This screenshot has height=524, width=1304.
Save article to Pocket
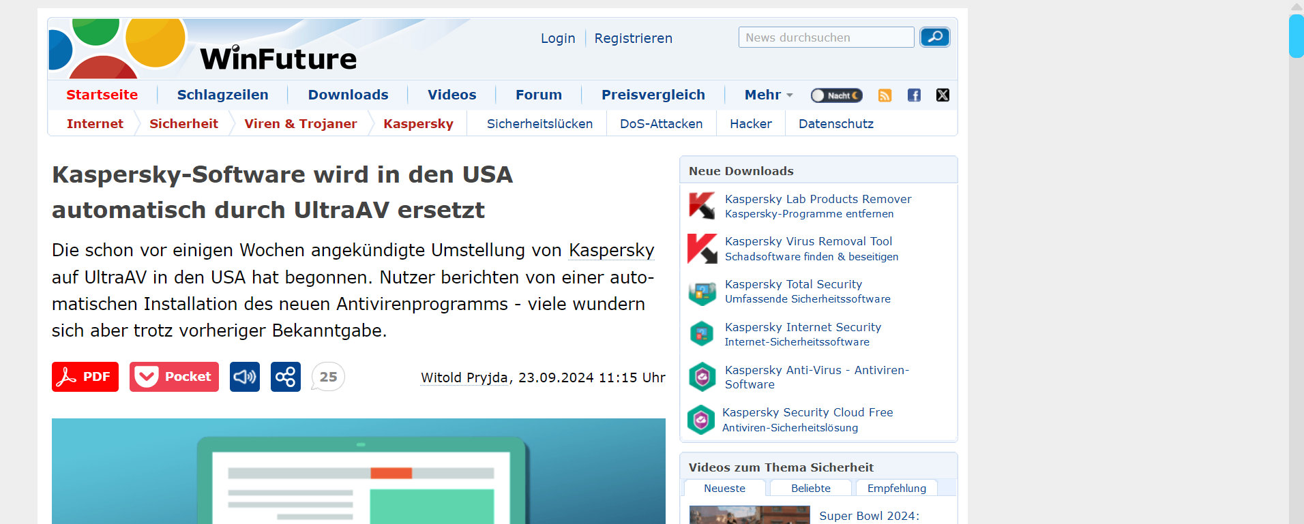[x=174, y=377]
